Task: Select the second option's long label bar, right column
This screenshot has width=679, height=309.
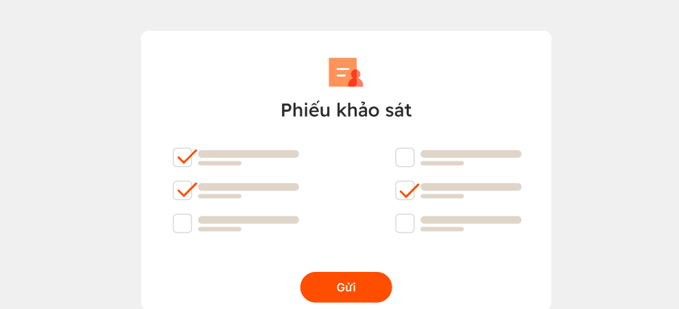Action: click(470, 187)
